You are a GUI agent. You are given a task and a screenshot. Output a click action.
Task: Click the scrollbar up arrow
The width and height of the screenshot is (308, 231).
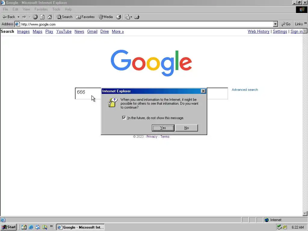[x=305, y=31]
